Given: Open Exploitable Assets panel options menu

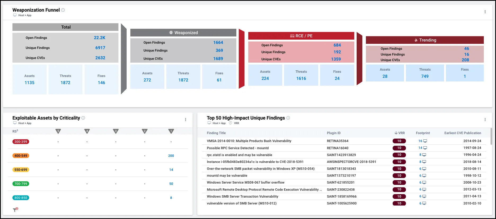Looking at the screenshot, I should point(185,120).
